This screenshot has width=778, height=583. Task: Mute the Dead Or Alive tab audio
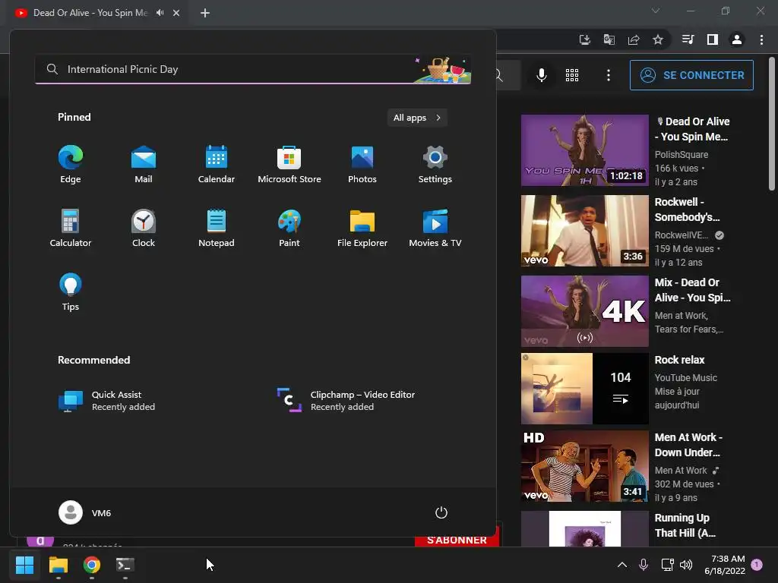tap(160, 13)
